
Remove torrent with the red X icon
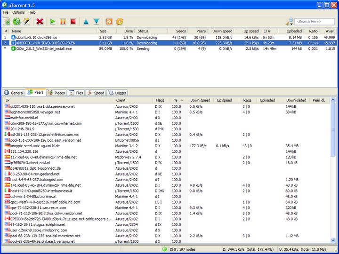40,21
